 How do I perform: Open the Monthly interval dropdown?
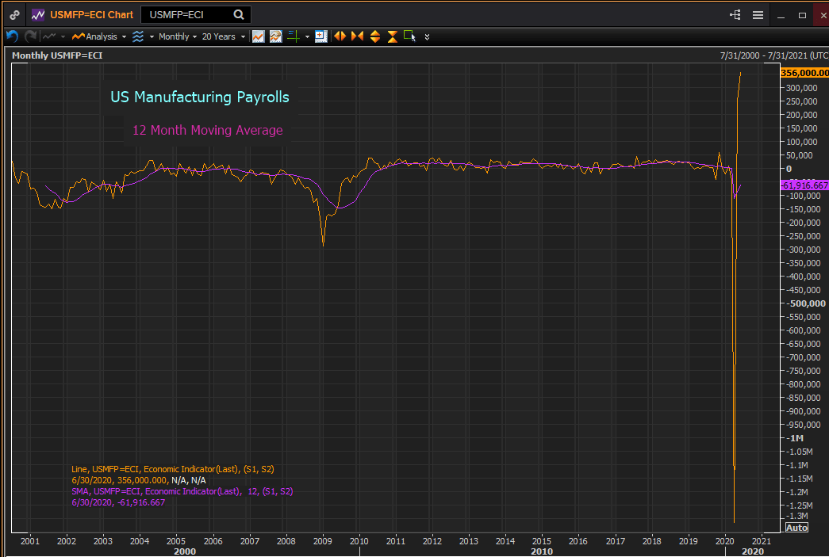click(178, 36)
